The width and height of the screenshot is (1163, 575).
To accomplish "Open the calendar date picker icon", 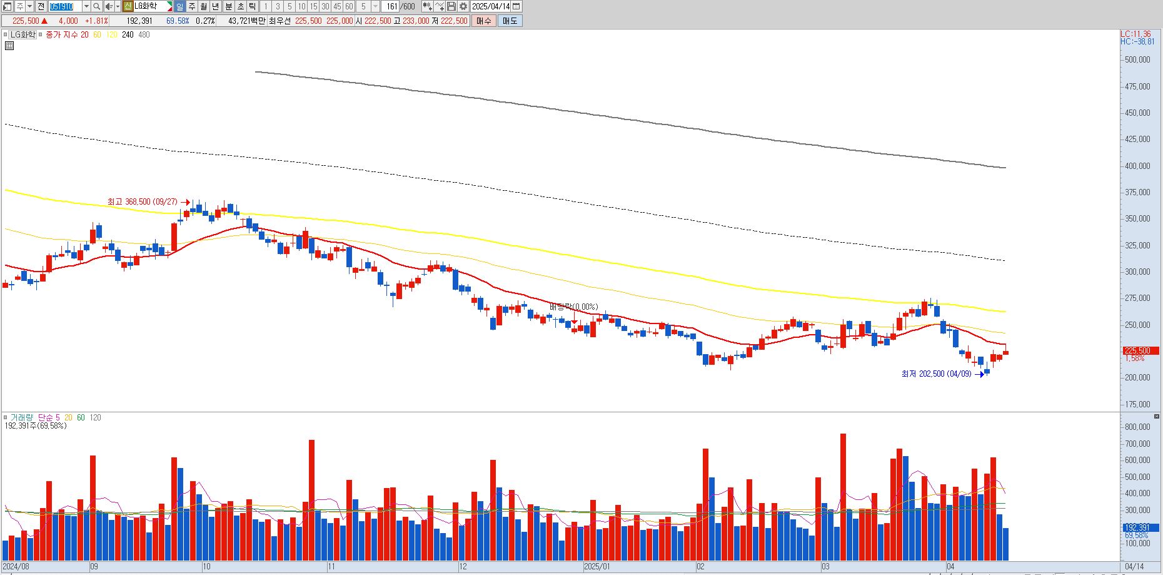I will (x=516, y=6).
